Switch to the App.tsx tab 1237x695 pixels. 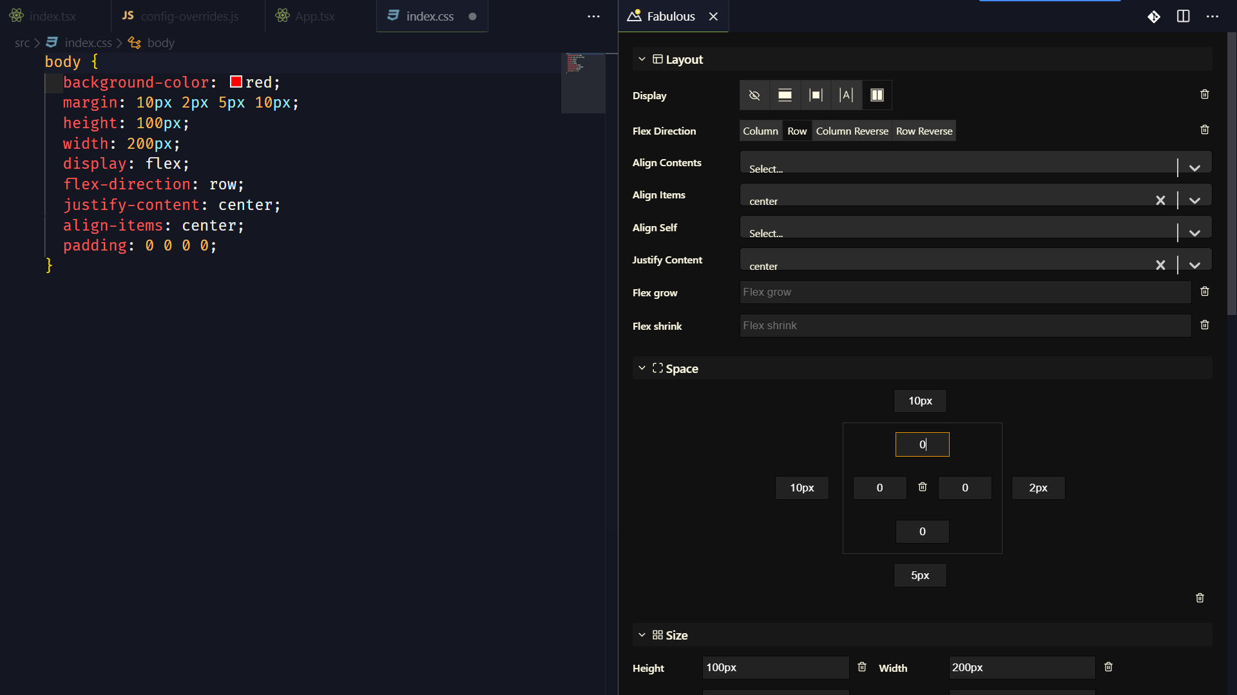coord(320,16)
